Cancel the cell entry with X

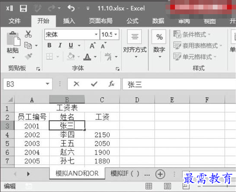[77, 84]
